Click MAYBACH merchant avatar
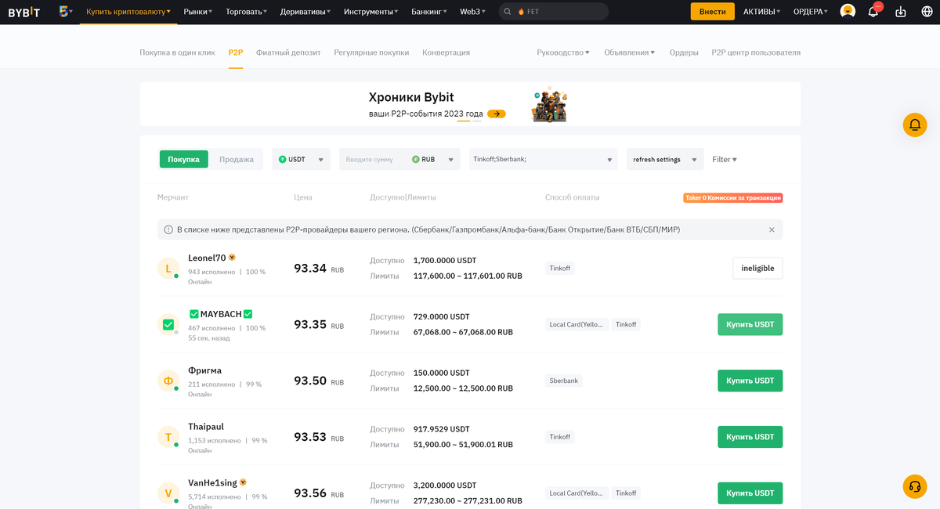 coord(168,324)
